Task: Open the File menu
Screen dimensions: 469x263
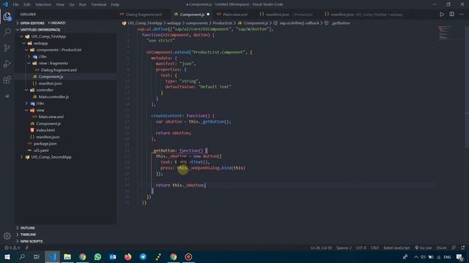Action: coord(16,4)
